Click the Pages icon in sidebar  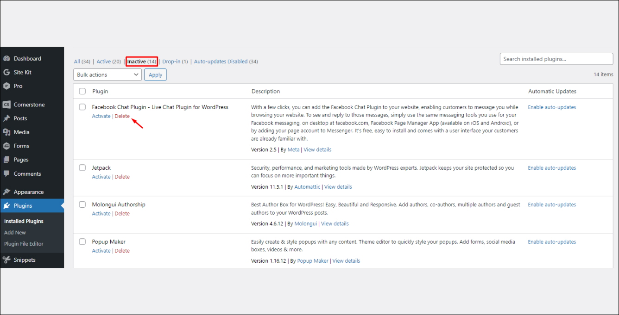pos(6,160)
